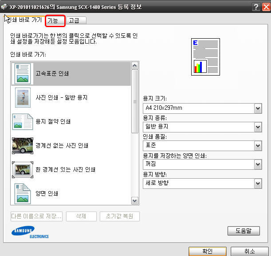Click the title bar help question icon

(255, 7)
